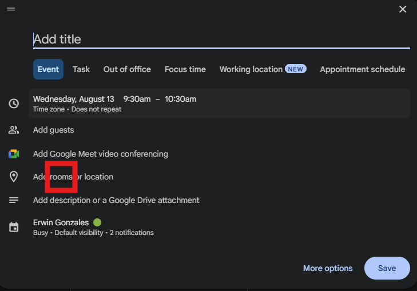
Task: Choose the Focus time tab
Action: (x=185, y=69)
